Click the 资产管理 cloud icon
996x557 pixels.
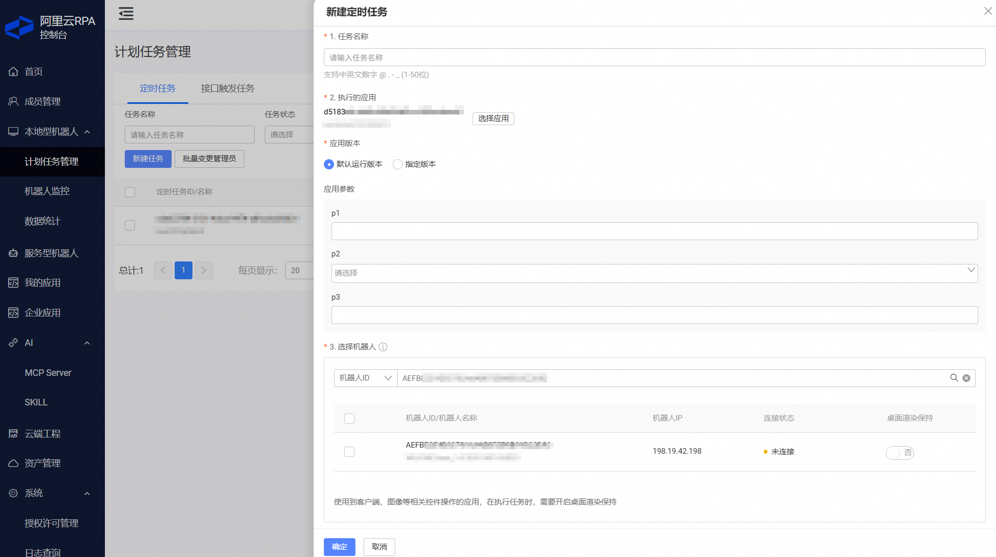click(x=13, y=463)
